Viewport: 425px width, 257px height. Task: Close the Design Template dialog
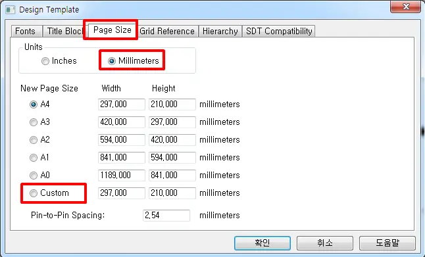click(405, 7)
